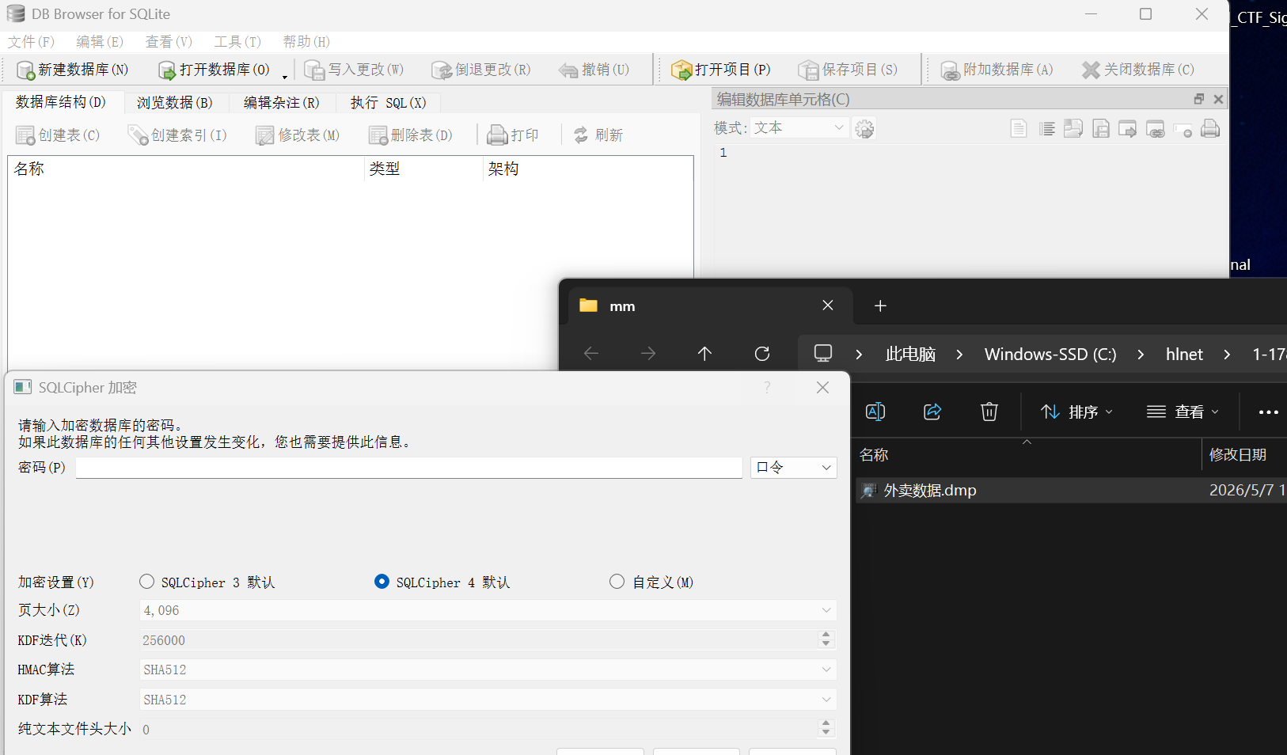Viewport: 1287px width, 755px height.
Task: Expand the chevron after 此电脑 in the address bar
Action: (x=960, y=355)
